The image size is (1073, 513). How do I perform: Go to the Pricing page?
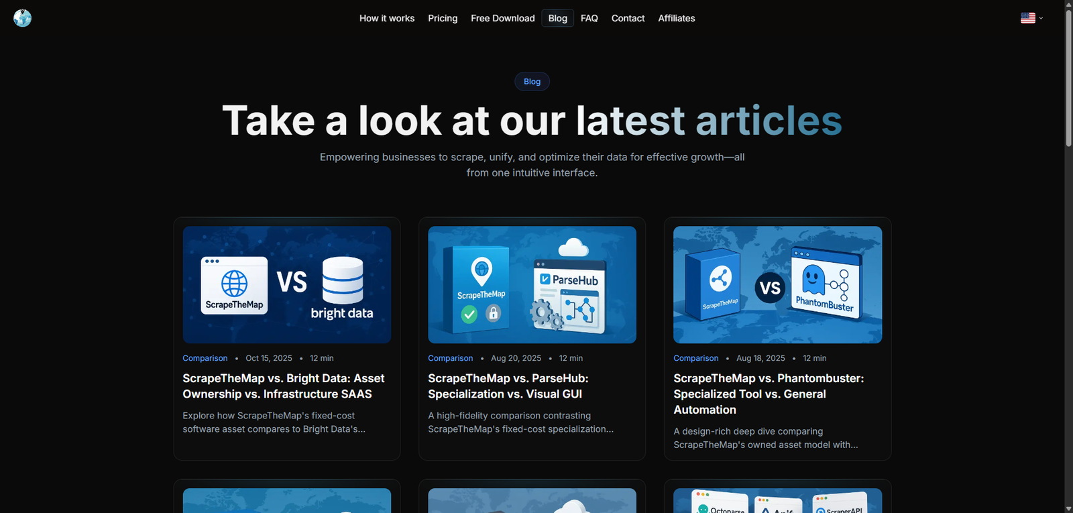click(x=443, y=18)
